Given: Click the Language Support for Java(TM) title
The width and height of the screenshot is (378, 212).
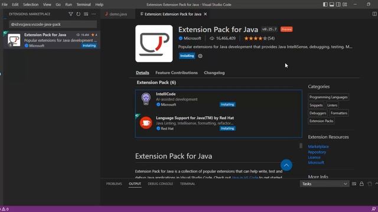Looking at the screenshot, I should pos(195,118).
